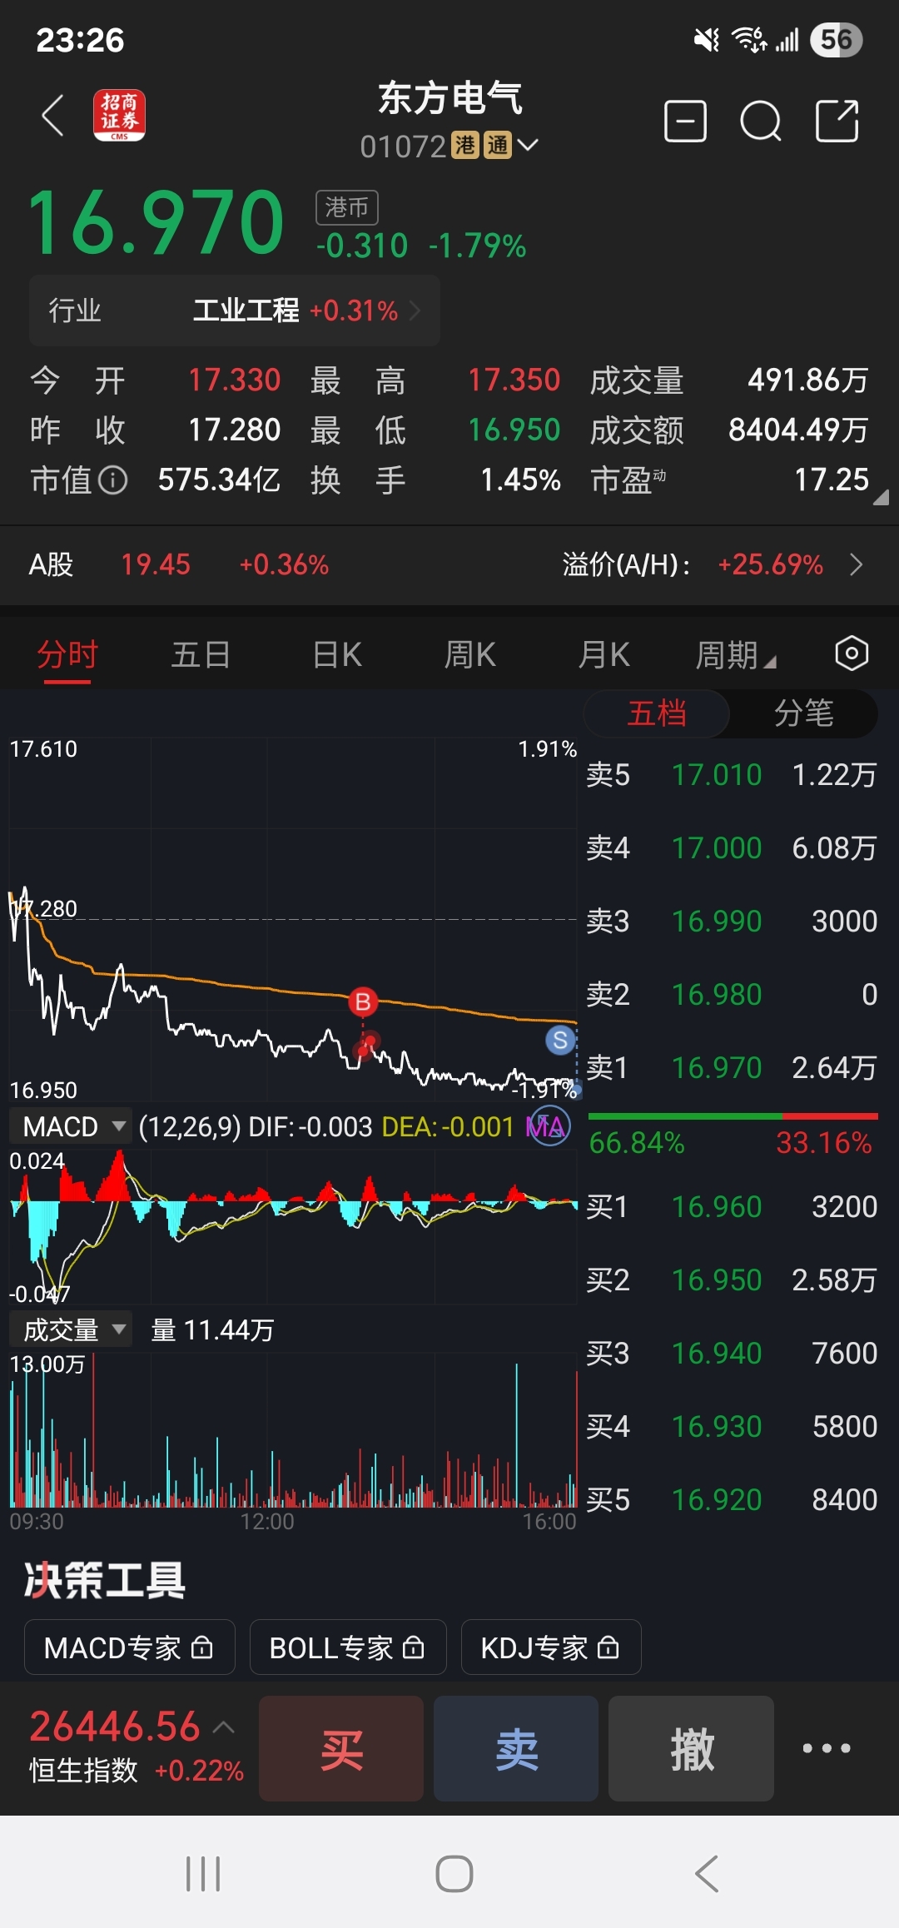
Task: Select the 分笔 tick toggle
Action: (x=803, y=713)
